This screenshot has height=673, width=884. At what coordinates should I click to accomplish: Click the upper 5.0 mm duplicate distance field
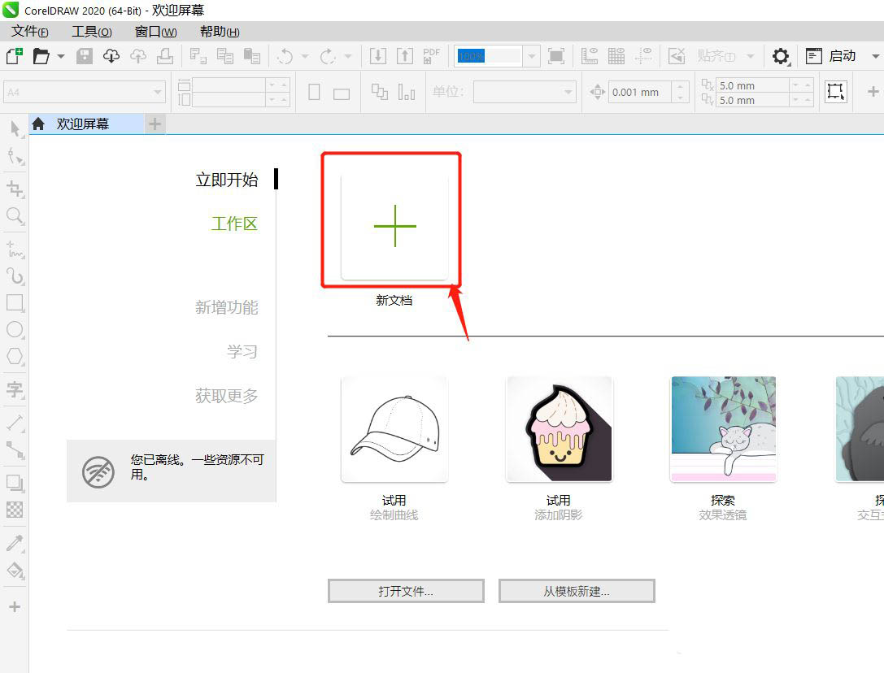click(x=753, y=85)
